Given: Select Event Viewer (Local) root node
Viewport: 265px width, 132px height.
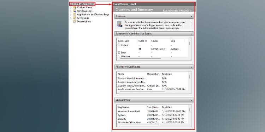Looking at the screenshot, I should pyautogui.click(x=82, y=4).
